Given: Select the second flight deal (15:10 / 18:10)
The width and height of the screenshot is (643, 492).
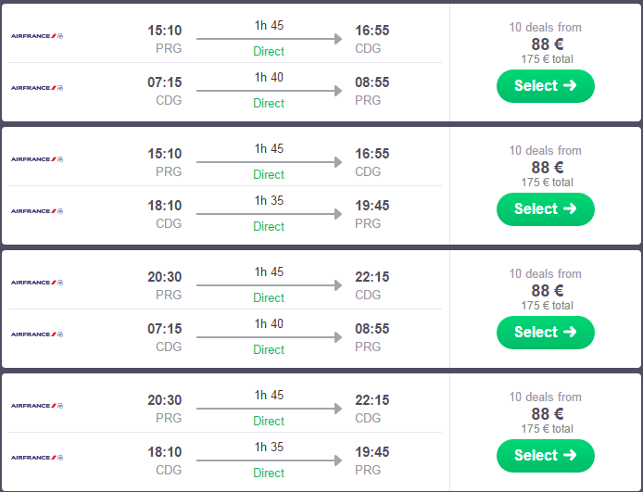Looking at the screenshot, I should [x=545, y=209].
